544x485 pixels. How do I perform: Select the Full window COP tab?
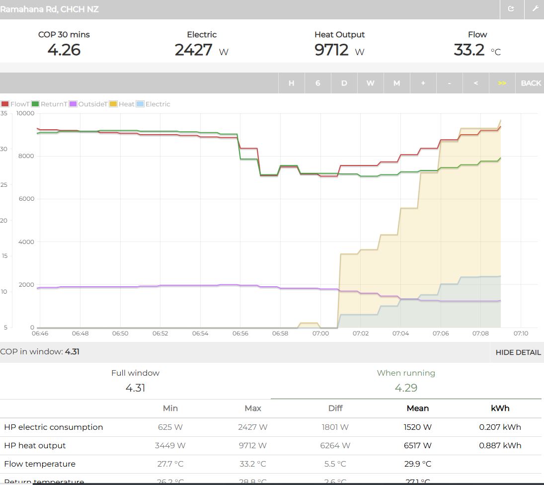coord(135,381)
